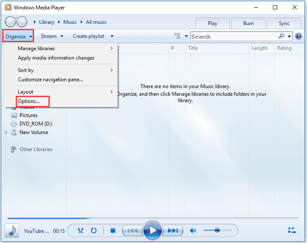Open the Sync tab

point(284,23)
